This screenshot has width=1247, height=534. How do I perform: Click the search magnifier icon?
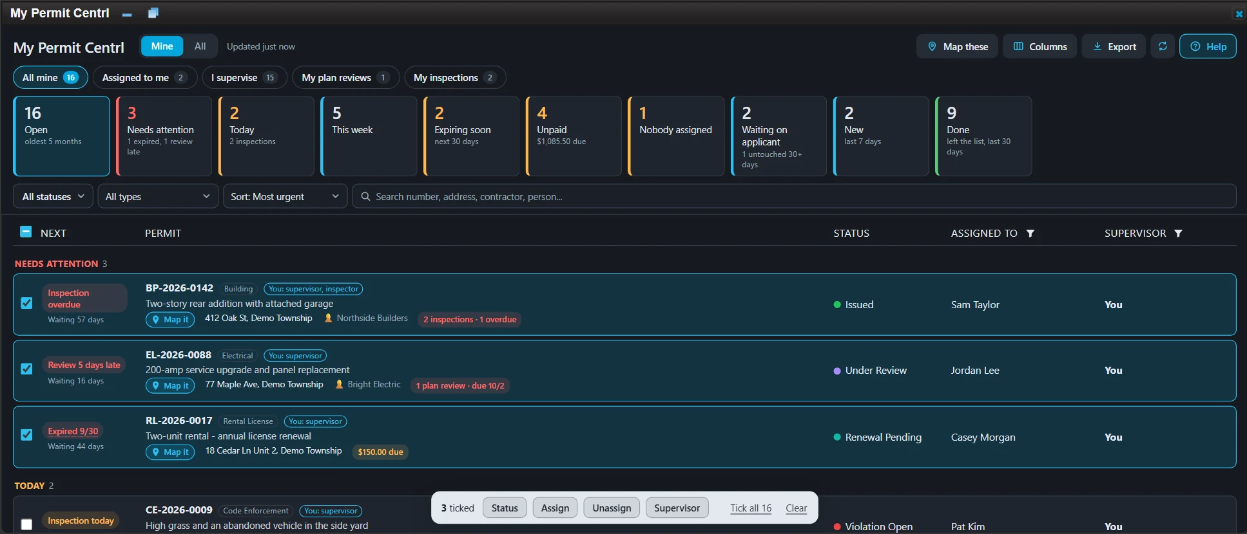click(x=365, y=197)
